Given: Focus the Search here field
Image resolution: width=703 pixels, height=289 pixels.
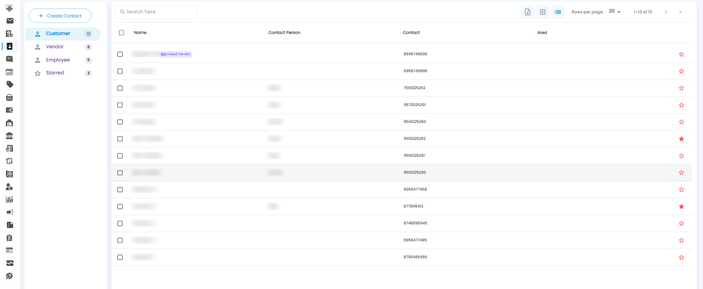Looking at the screenshot, I should [156, 12].
